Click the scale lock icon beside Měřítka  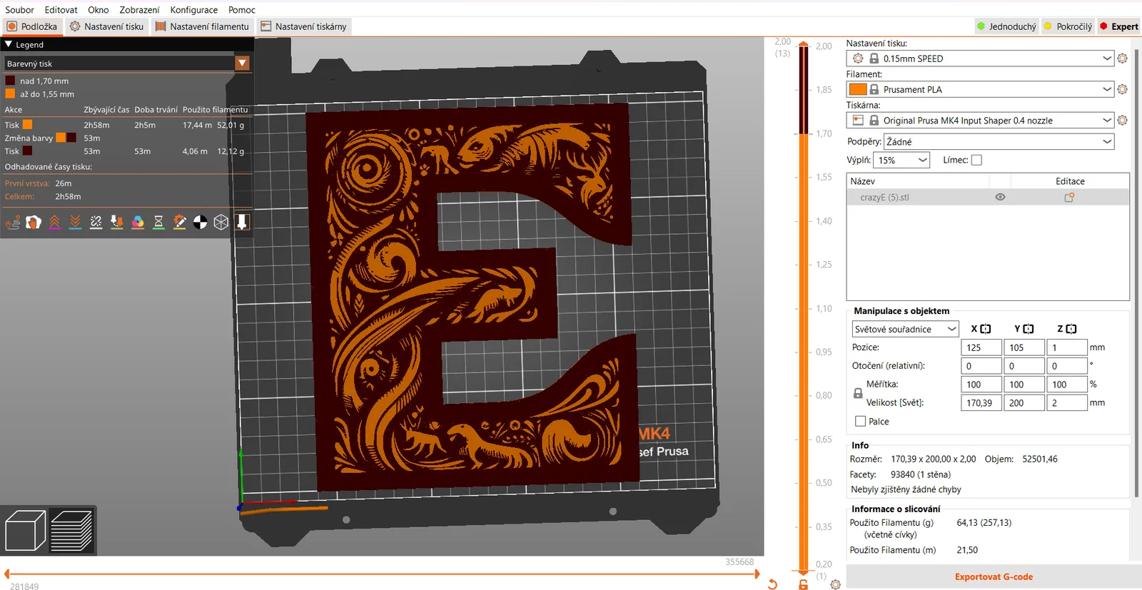point(858,394)
